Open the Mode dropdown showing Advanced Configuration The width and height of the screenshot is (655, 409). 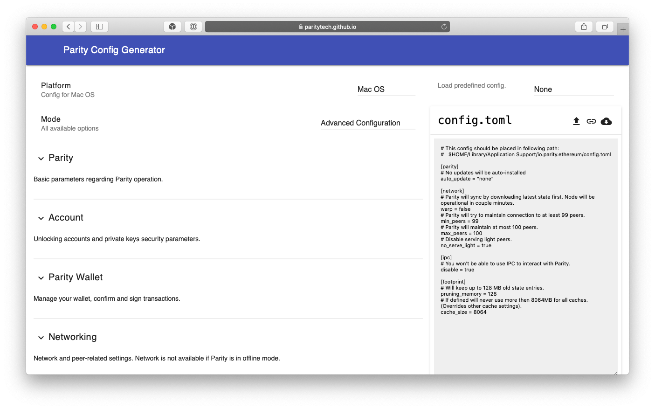coord(368,123)
